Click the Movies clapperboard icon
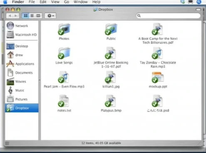This screenshot has height=153, width=206. pos(10,81)
